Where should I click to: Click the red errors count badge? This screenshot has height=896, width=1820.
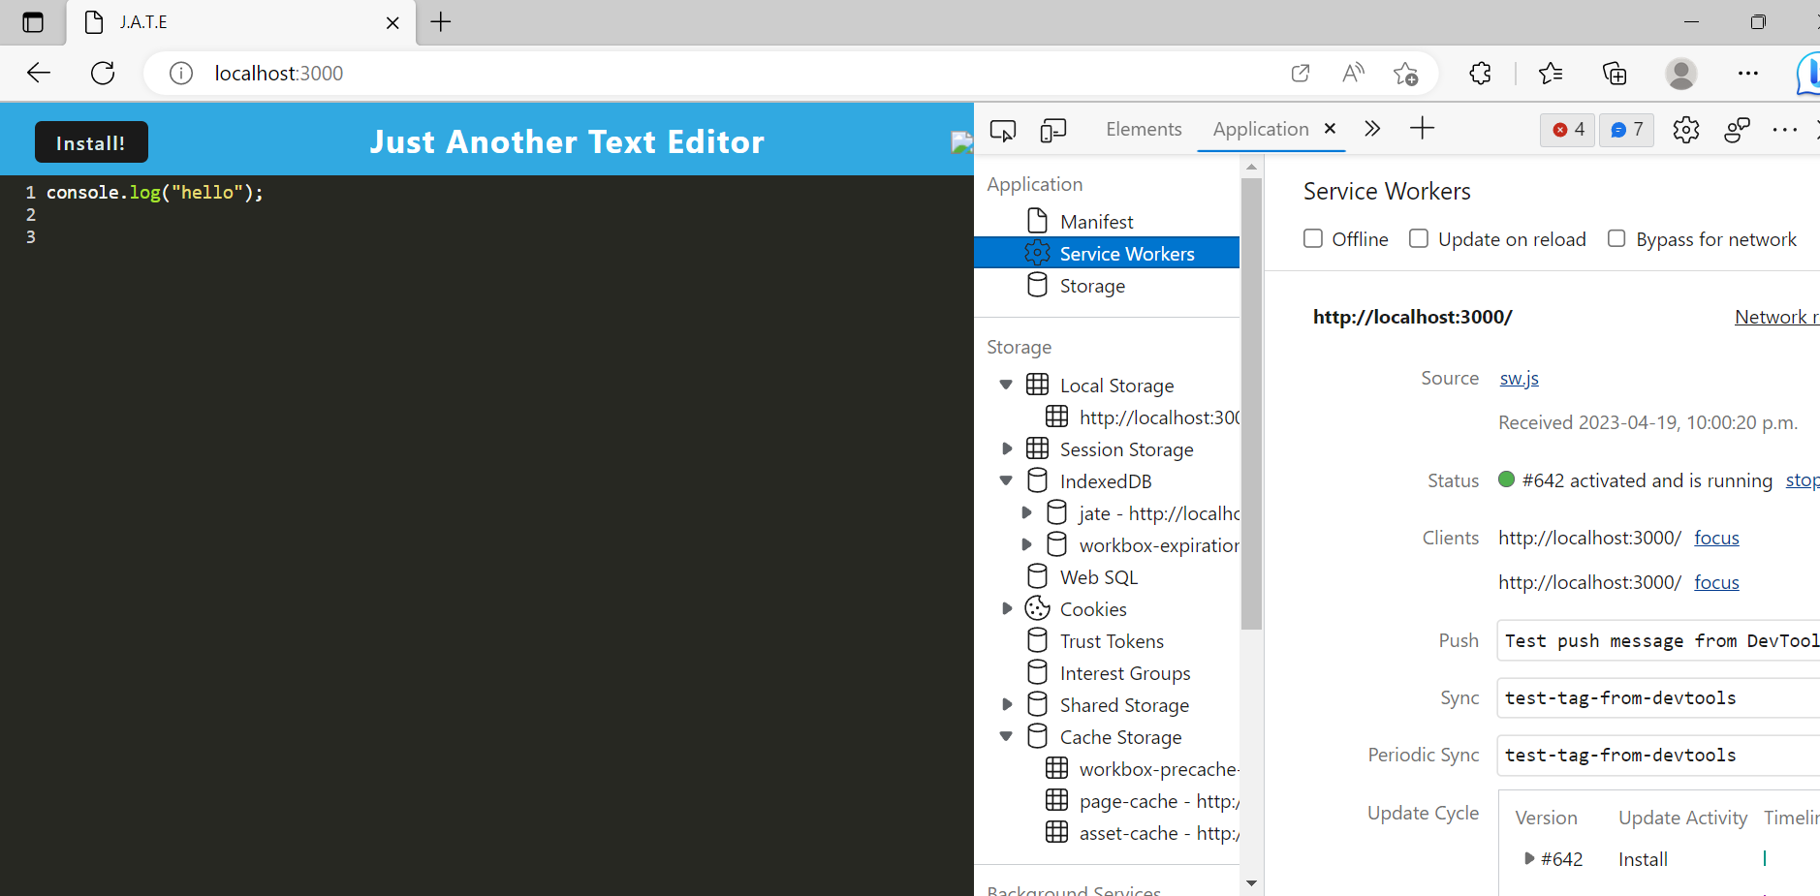click(x=1568, y=130)
